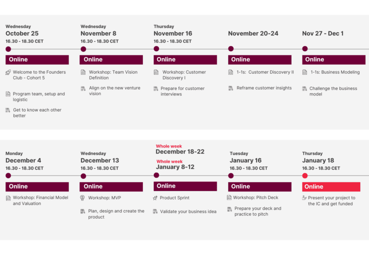Click the document icon beside Workshop: Pitch Deck
This screenshot has height=255, width=369.
point(229,198)
